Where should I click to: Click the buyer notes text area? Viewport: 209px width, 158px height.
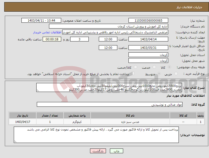tap(96, 135)
